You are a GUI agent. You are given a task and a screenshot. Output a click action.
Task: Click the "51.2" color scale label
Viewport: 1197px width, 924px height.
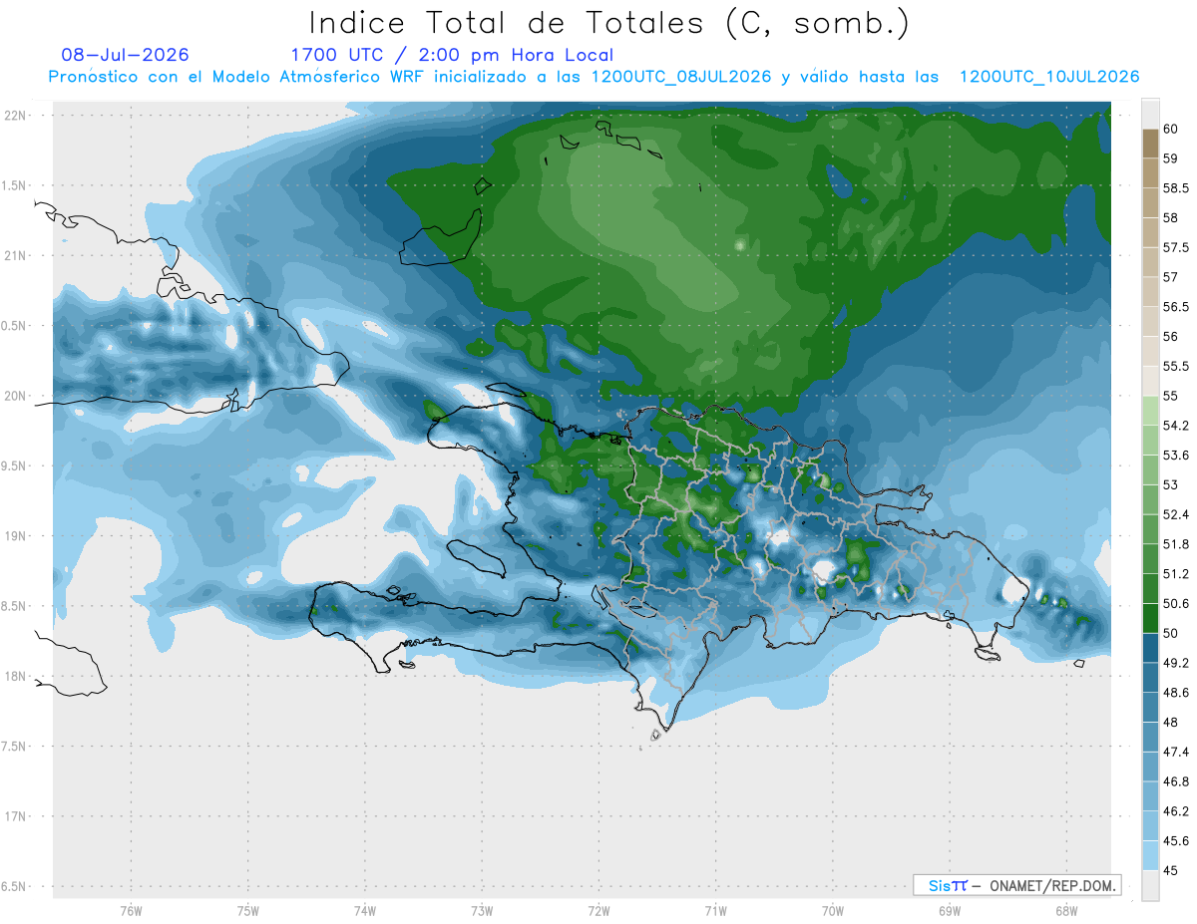coord(1175,574)
